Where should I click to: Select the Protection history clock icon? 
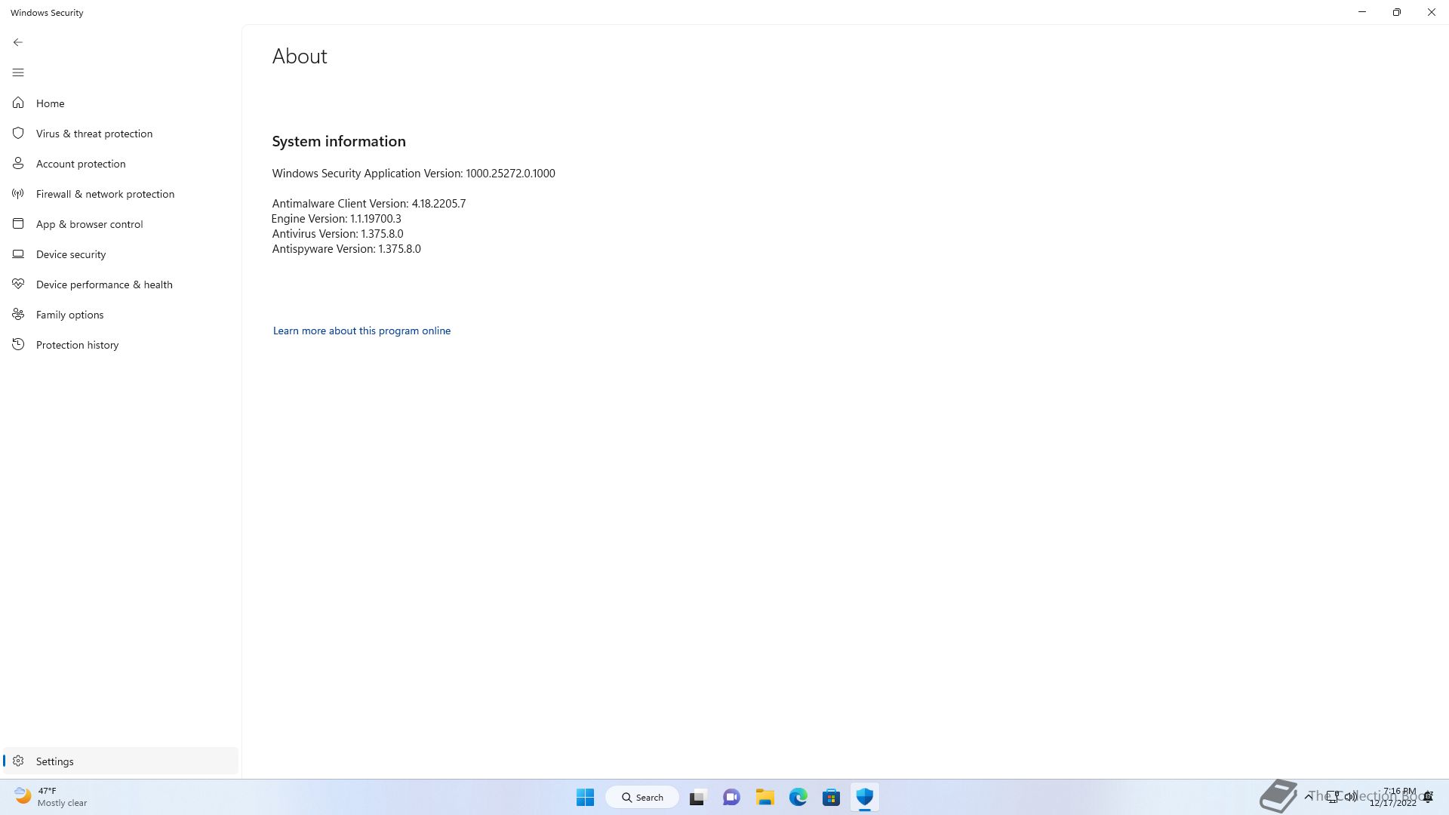pos(18,344)
